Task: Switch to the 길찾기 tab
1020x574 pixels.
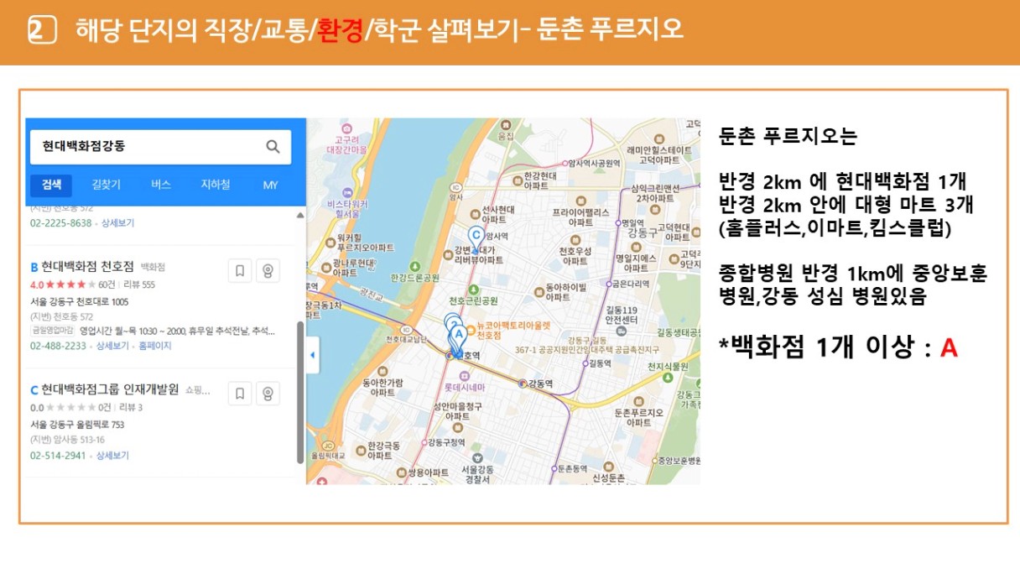Action: point(106,185)
